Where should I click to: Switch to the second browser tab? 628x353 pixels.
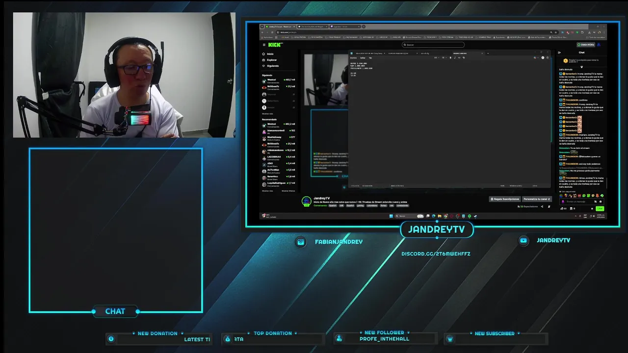[313, 26]
